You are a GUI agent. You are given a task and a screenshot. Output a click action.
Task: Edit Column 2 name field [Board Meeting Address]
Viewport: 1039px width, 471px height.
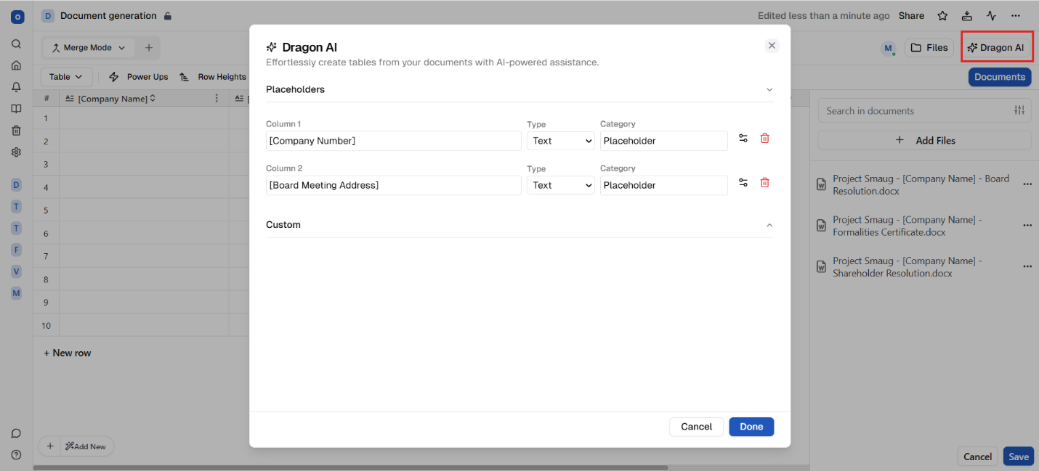(x=394, y=185)
